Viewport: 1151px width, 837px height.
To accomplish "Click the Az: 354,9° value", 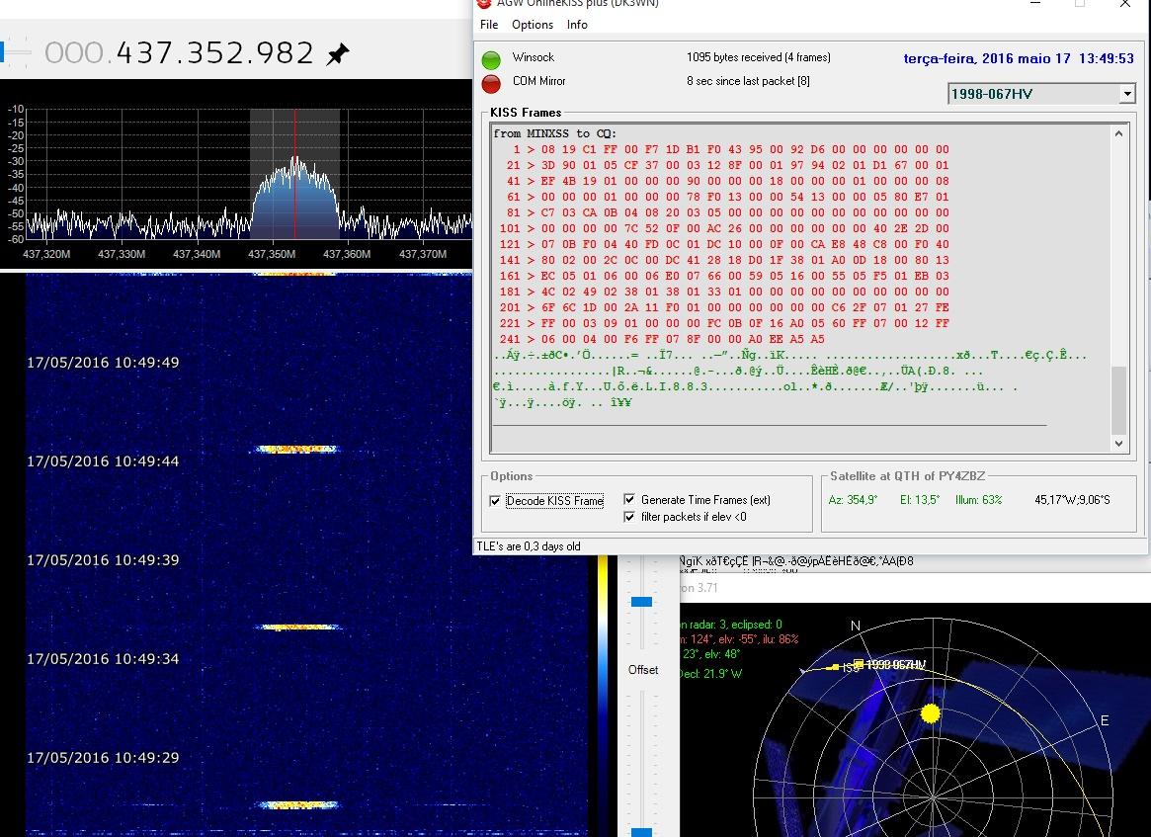I will coord(853,500).
